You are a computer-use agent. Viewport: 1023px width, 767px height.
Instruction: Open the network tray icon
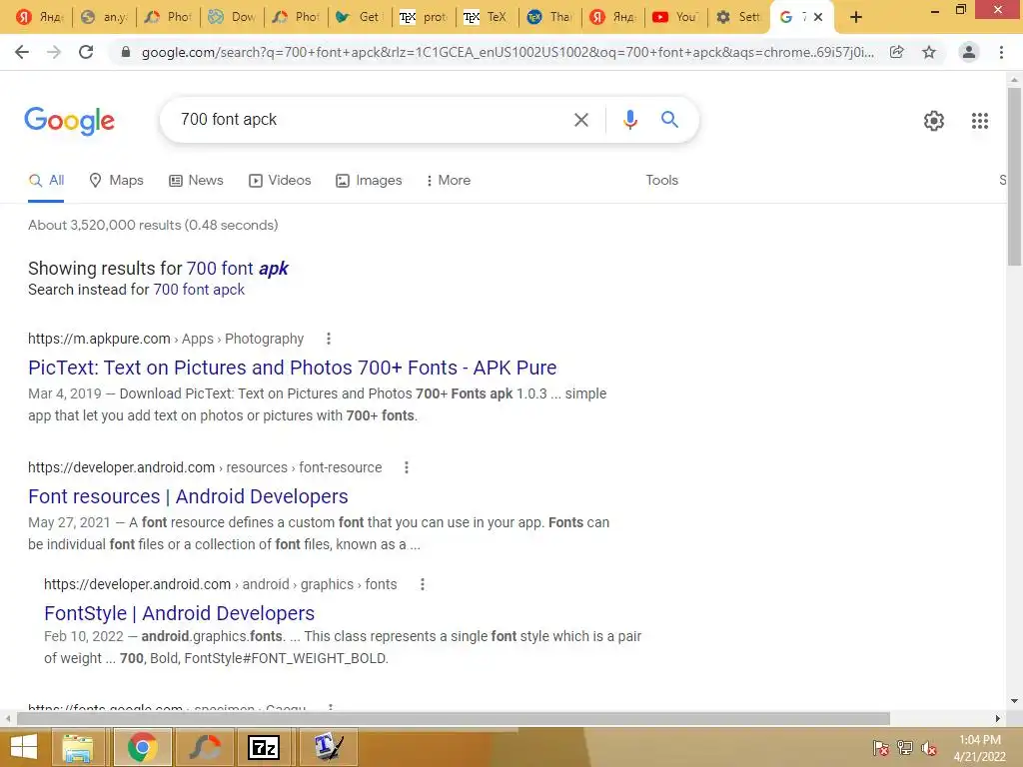904,748
